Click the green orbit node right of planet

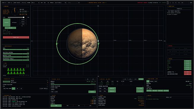pos(98,44)
